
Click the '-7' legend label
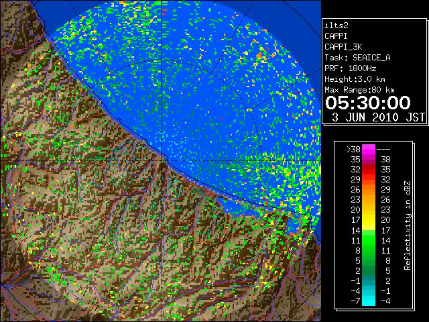355,301
